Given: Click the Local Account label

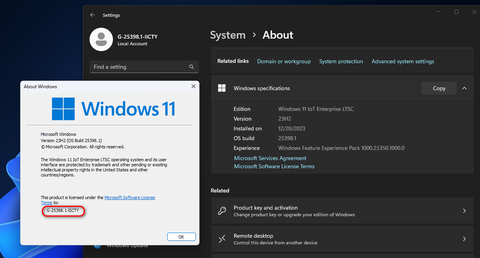Looking at the screenshot, I should coord(133,44).
